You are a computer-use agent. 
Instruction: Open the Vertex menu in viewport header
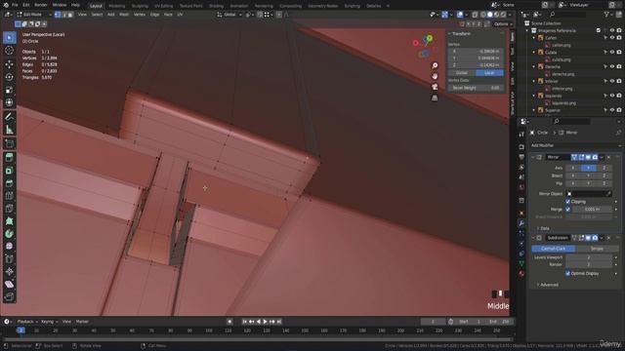(140, 15)
